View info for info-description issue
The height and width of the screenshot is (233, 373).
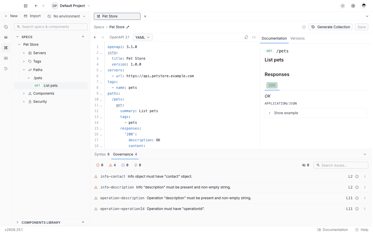tap(357, 187)
